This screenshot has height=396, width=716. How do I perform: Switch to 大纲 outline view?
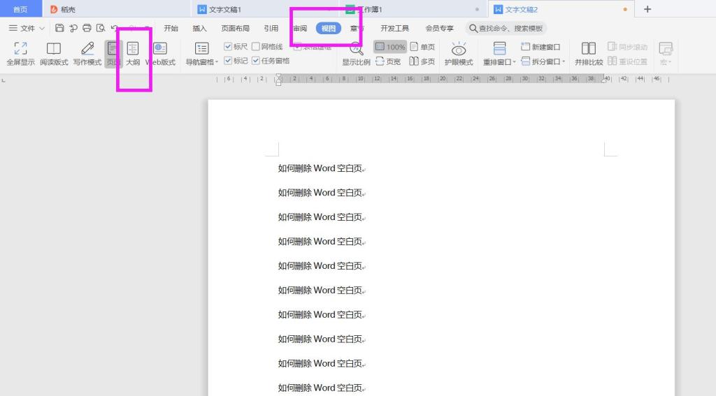point(133,54)
